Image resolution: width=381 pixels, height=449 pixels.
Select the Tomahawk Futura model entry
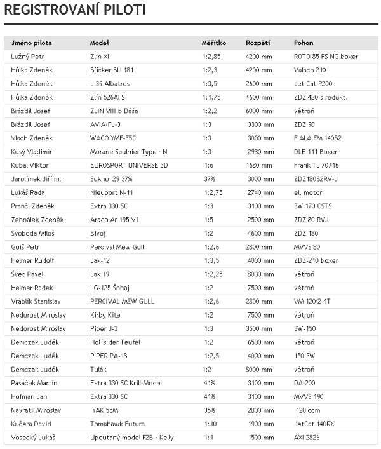point(117,424)
